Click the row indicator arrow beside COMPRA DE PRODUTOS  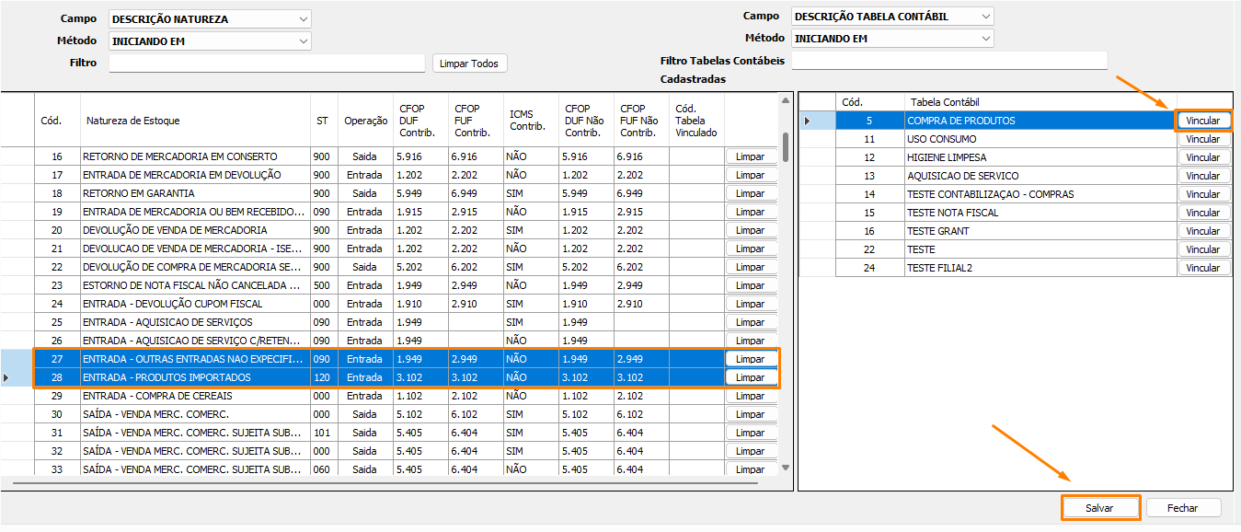(808, 121)
